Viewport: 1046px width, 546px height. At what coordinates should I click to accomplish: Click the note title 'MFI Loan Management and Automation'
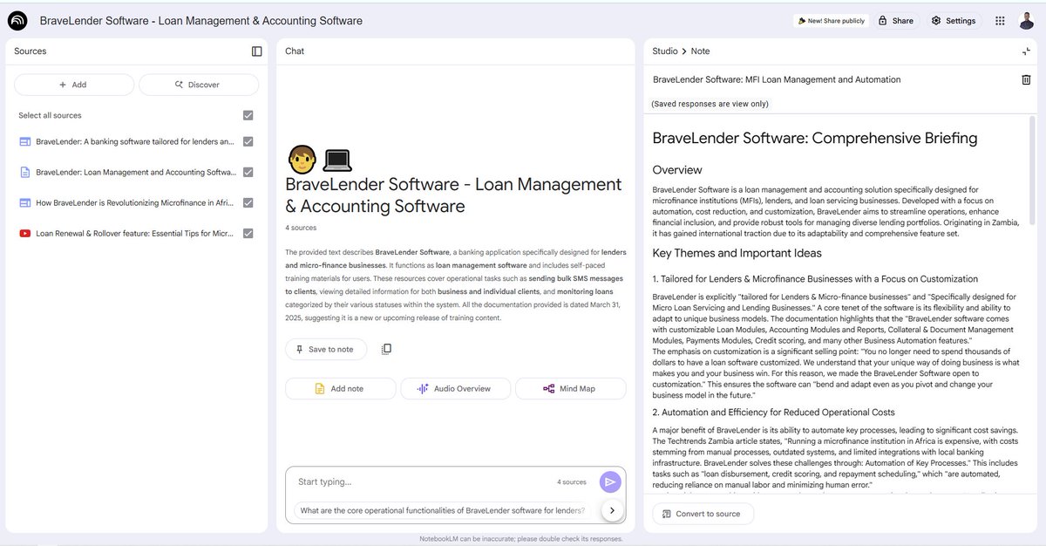(x=777, y=79)
